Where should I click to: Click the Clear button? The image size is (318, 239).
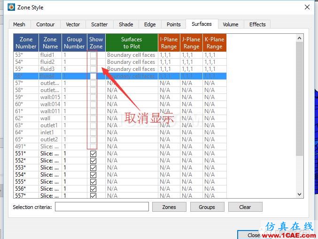click(x=245, y=207)
